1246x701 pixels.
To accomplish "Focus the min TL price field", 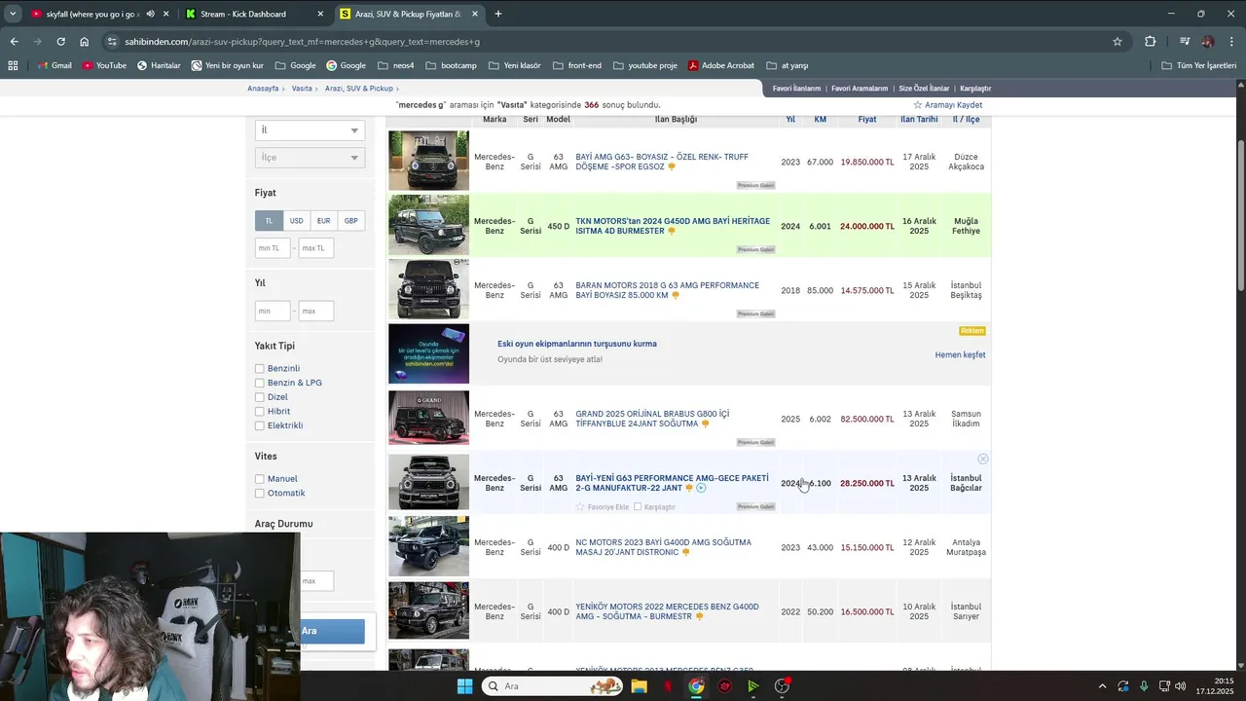I will point(273,248).
